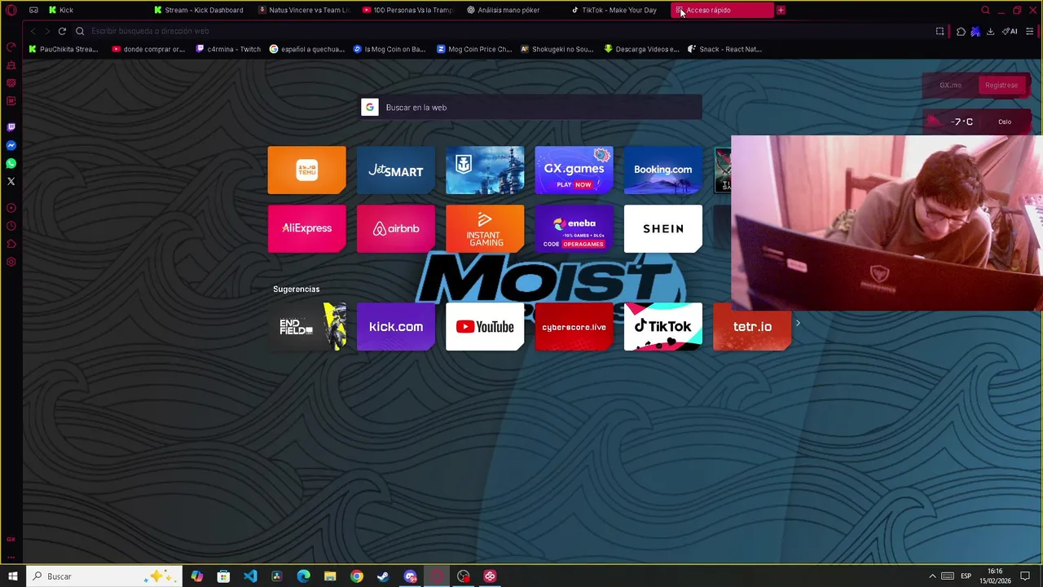This screenshot has width=1043, height=587.
Task: Open the Windows Start menu
Action: click(12, 576)
